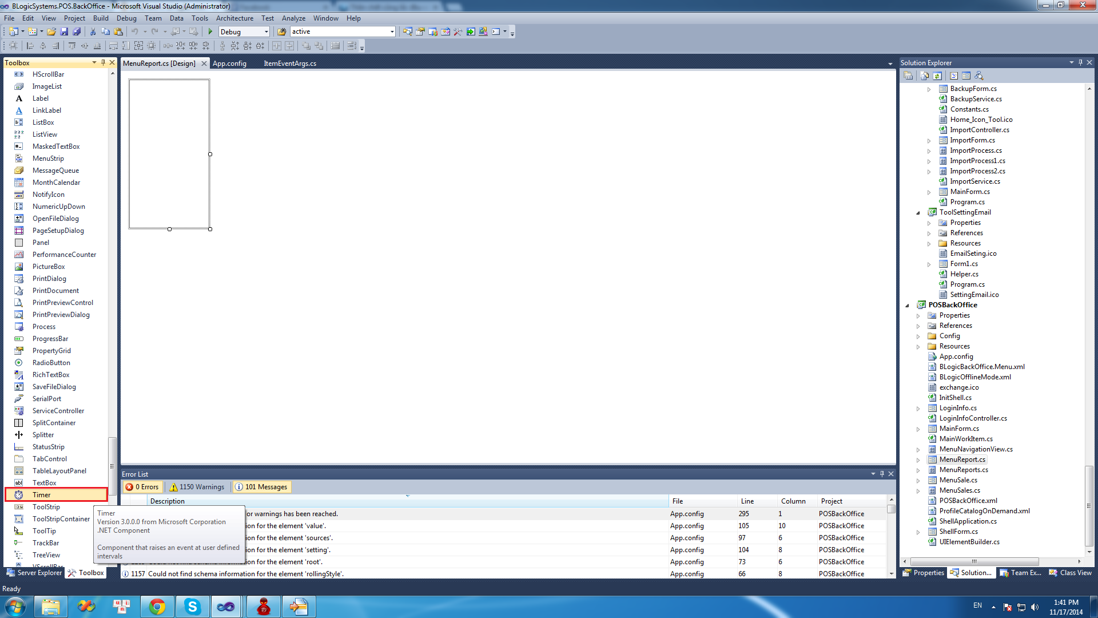The width and height of the screenshot is (1098, 618).
Task: Select the Timer control in Toolbox
Action: click(41, 495)
